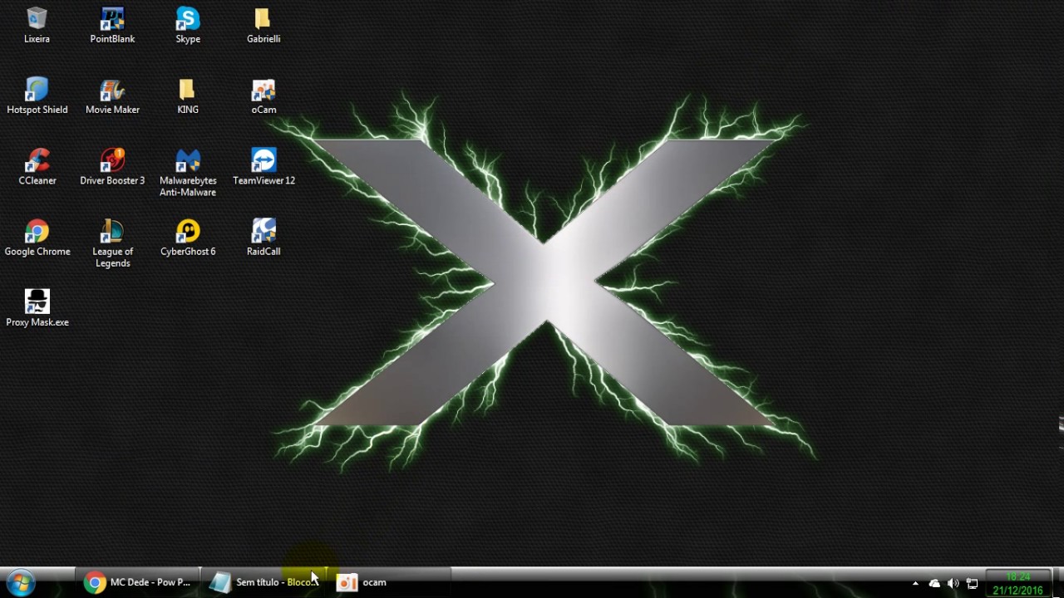The image size is (1064, 598).
Task: Select the Proxy Mask.exe icon
Action: tap(37, 308)
